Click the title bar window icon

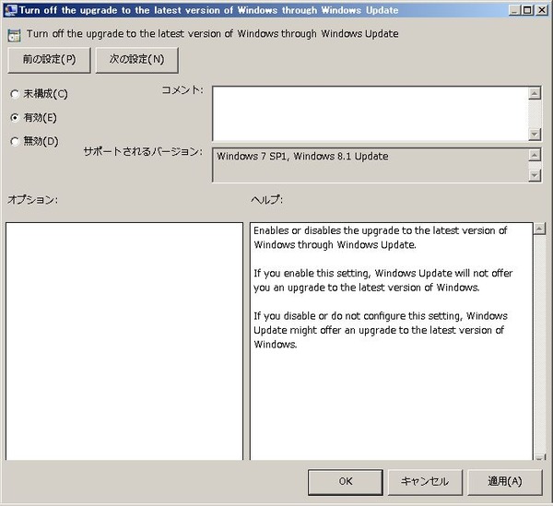[x=11, y=10]
